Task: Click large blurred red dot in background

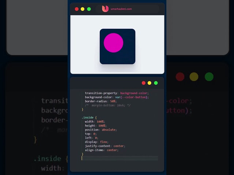Action: pos(180,77)
